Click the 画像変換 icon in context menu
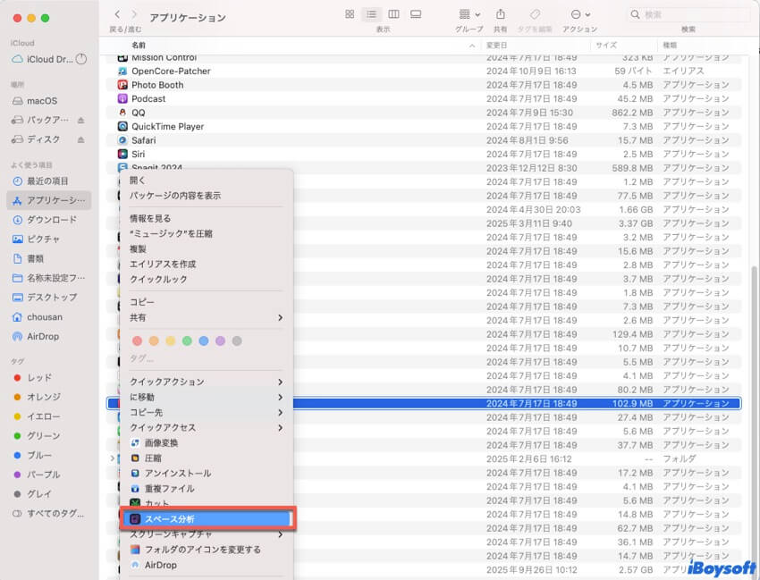The height and width of the screenshot is (580, 760). click(x=135, y=442)
